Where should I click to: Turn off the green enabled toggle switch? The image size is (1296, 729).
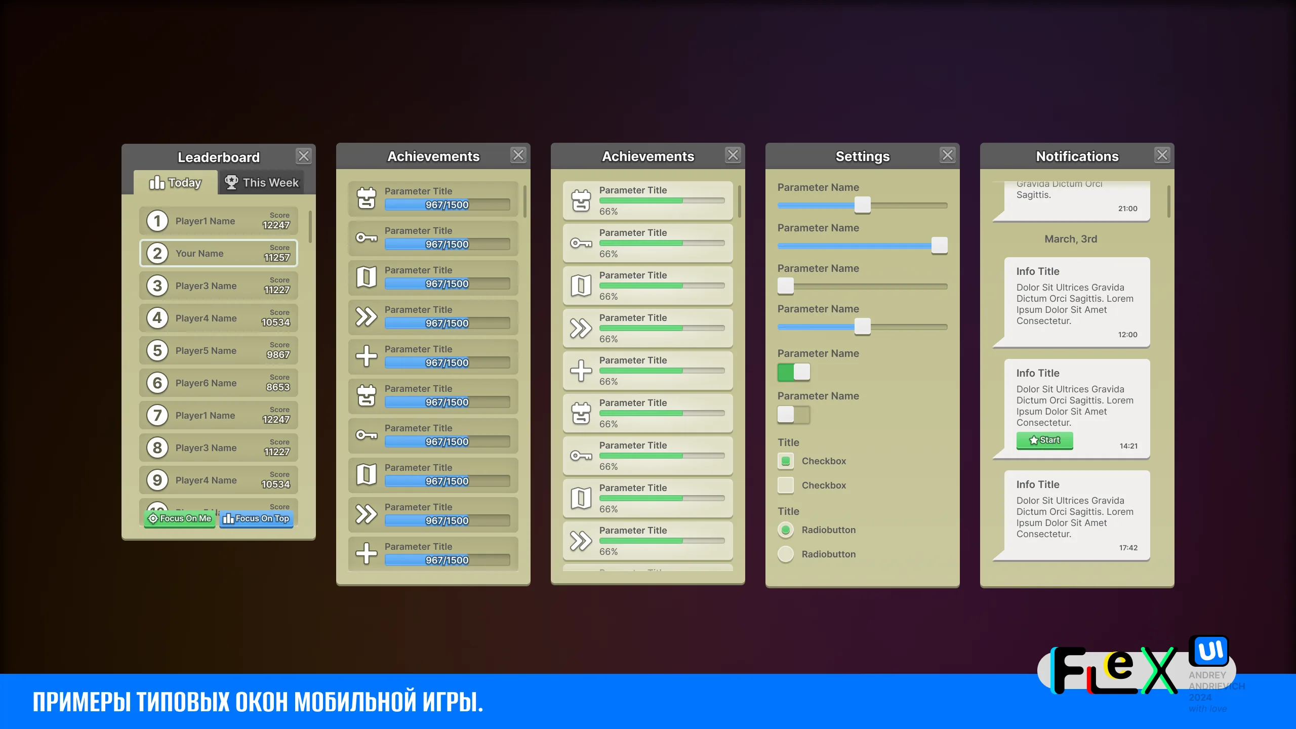(794, 372)
